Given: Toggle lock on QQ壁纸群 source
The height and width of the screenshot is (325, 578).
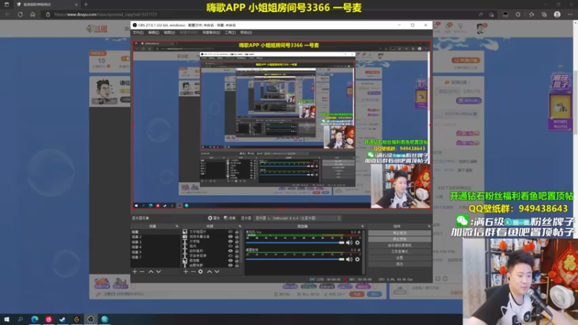Looking at the screenshot, I should coord(237,265).
